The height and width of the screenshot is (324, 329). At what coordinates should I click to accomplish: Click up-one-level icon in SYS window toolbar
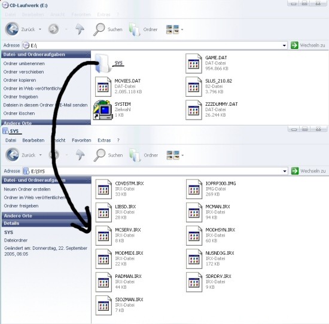pos(80,155)
